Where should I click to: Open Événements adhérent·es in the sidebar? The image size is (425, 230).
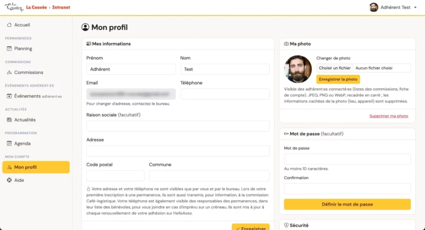[x=36, y=96]
